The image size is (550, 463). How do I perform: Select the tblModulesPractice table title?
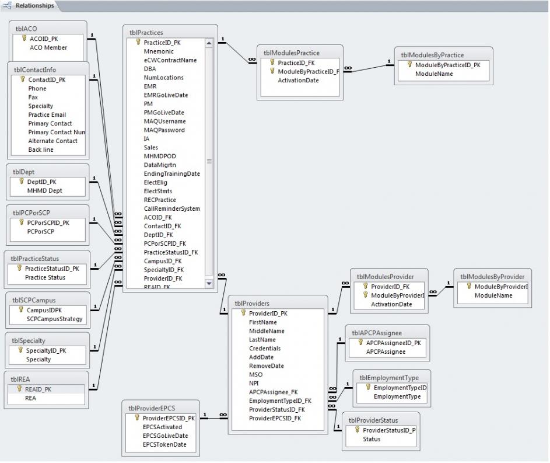[x=292, y=53]
